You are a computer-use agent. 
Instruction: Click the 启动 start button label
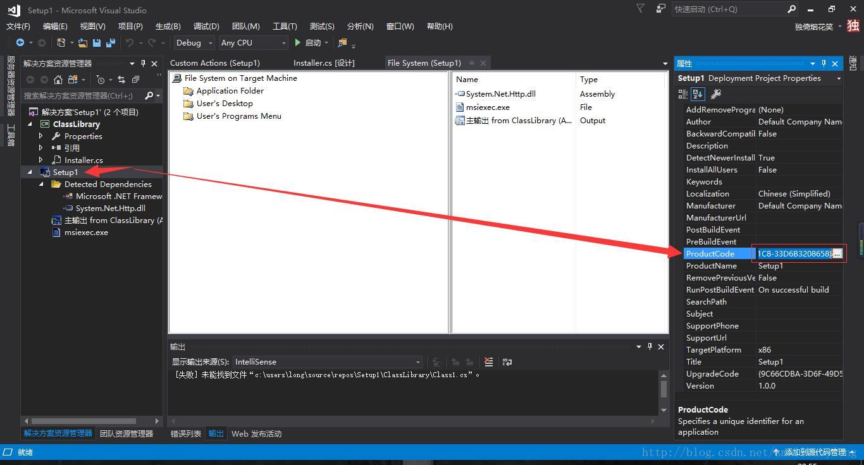(x=313, y=42)
